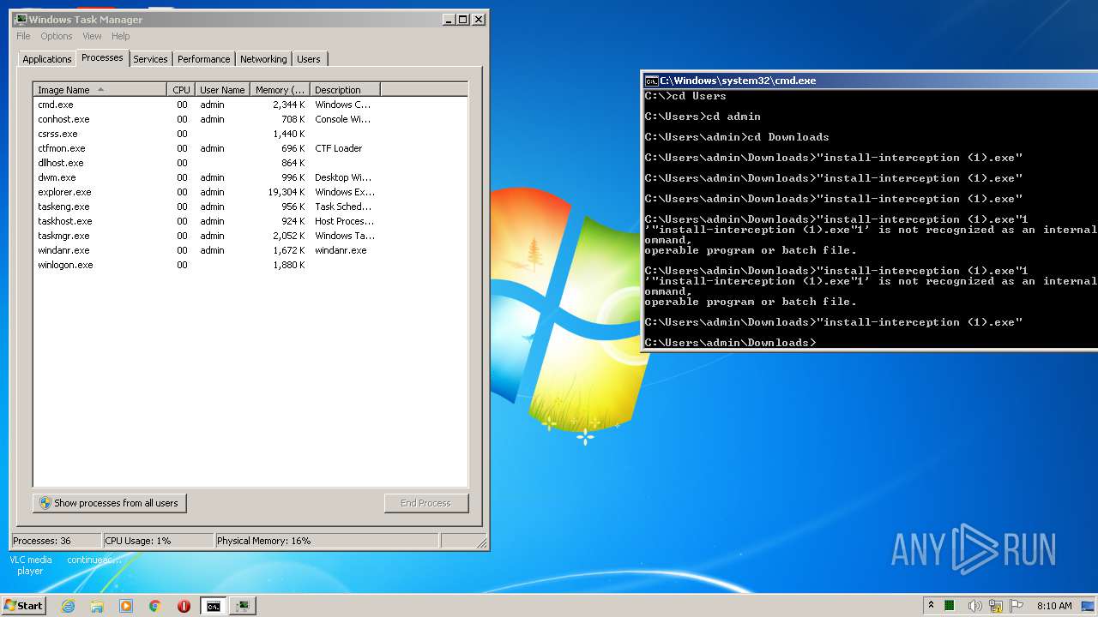Select the csrss.exe process row
1098x617 pixels.
pyautogui.click(x=250, y=134)
